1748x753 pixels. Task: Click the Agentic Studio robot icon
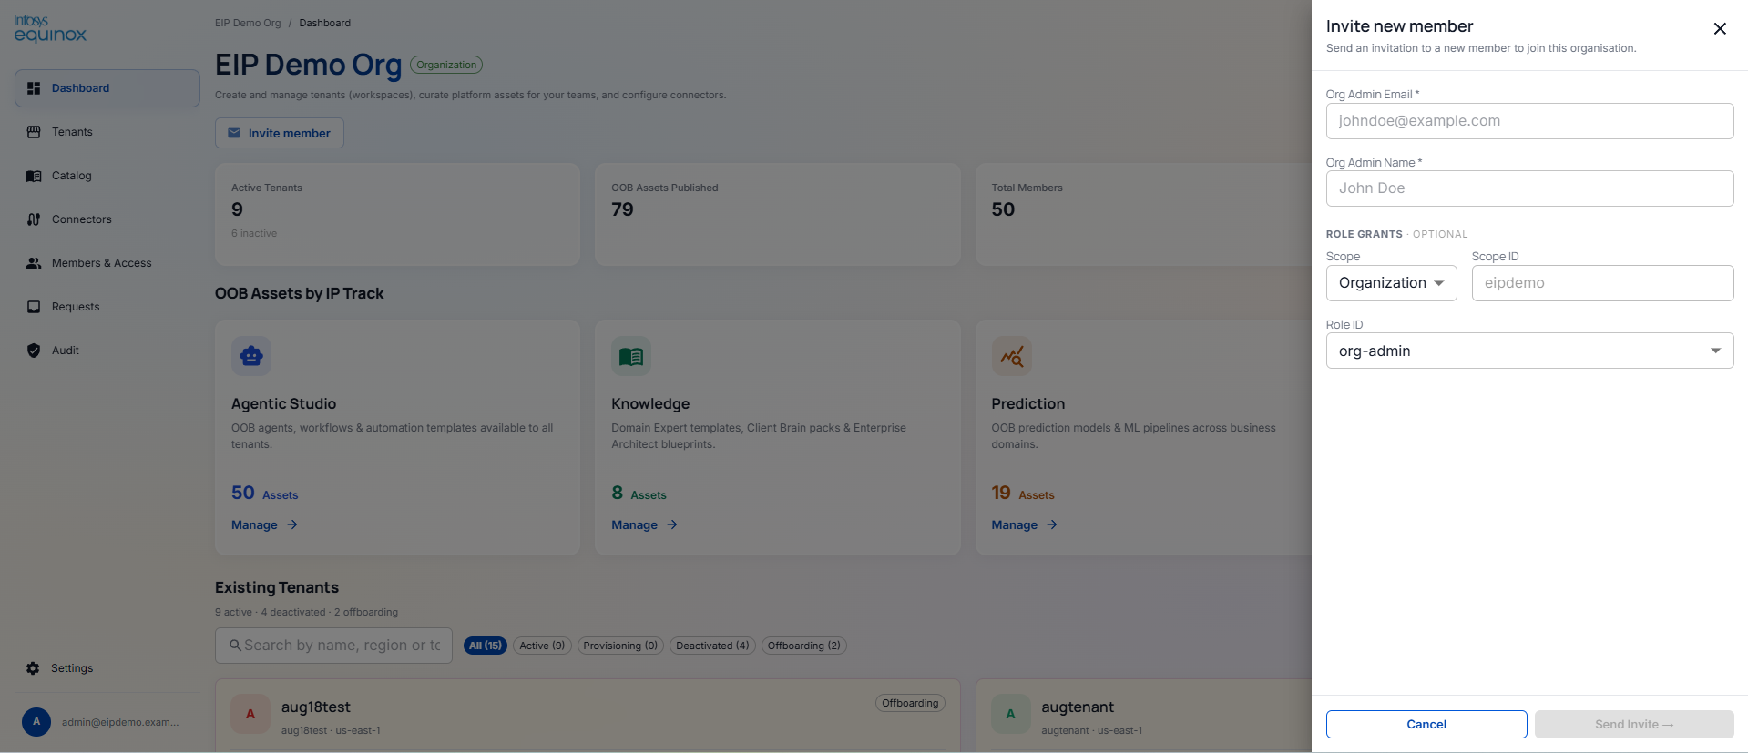tap(251, 356)
